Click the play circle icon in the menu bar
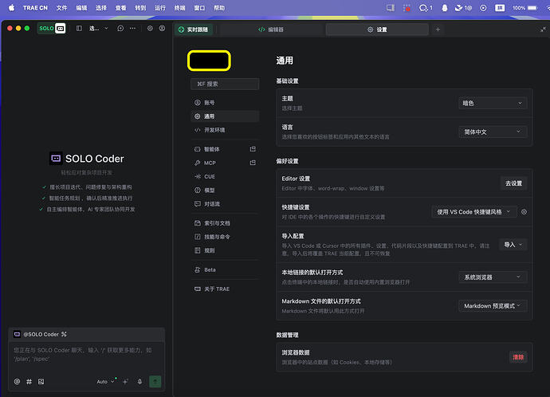The image size is (550, 397). tap(483, 8)
